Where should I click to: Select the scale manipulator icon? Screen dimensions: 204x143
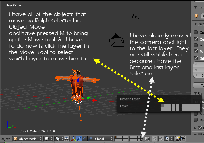tap(90, 139)
